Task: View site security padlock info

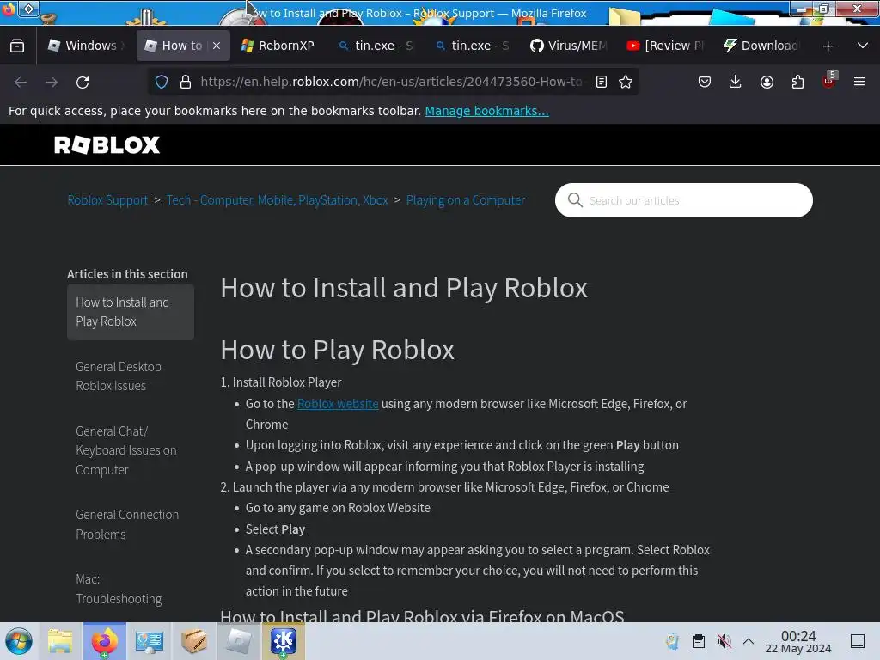Action: click(x=186, y=82)
